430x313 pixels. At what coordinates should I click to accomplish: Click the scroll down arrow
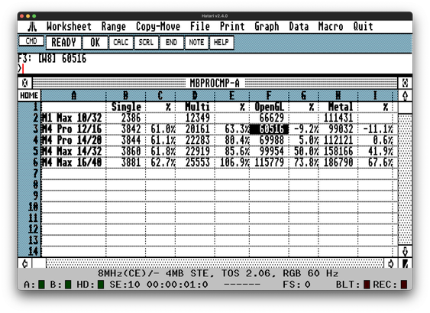pyautogui.click(x=405, y=251)
